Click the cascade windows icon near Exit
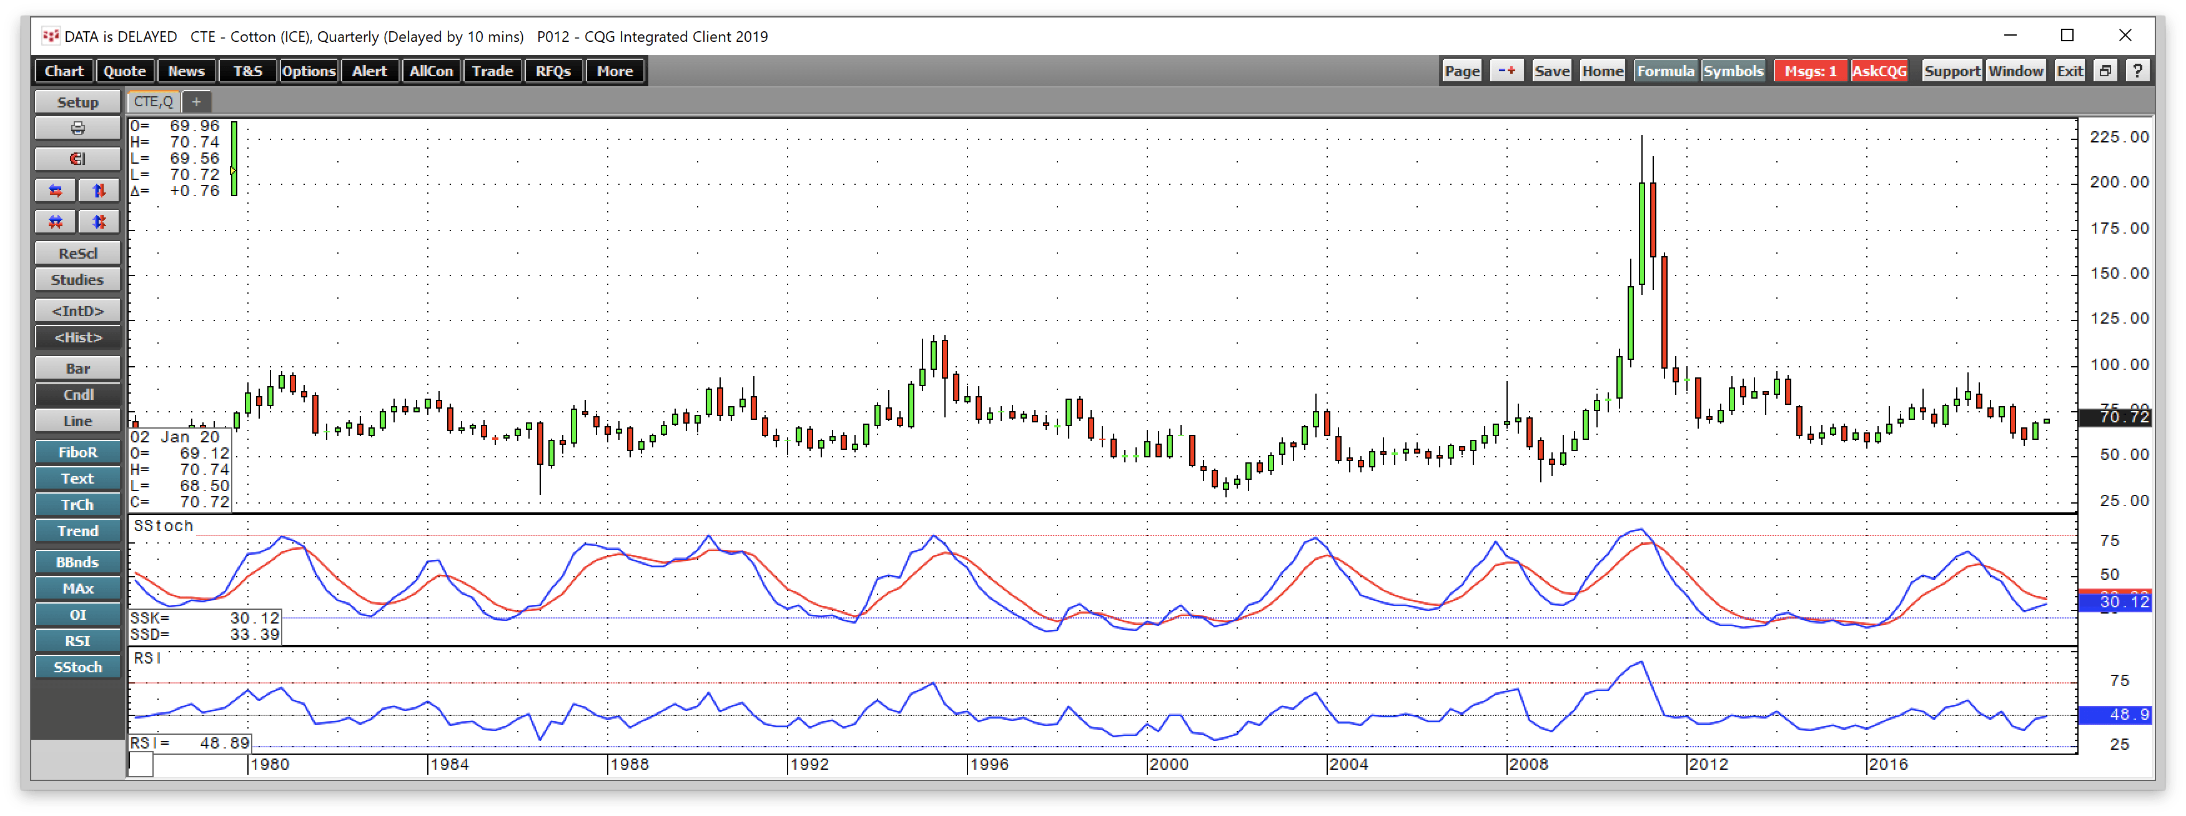The height and width of the screenshot is (816, 2186). point(2105,71)
